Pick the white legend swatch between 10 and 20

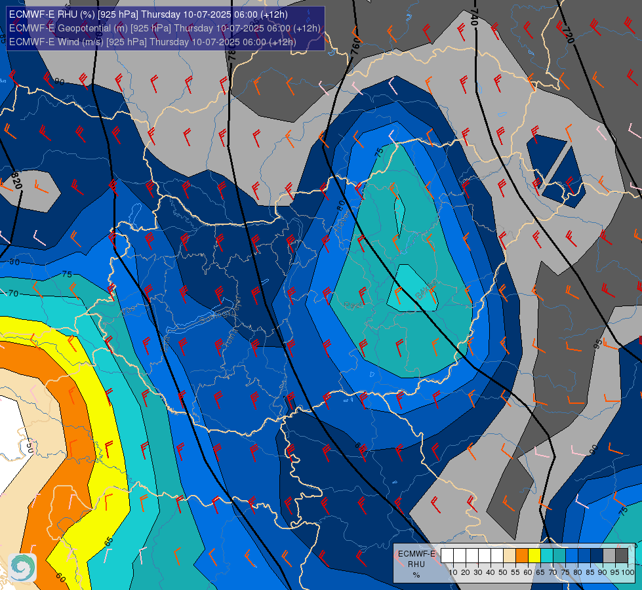point(460,555)
